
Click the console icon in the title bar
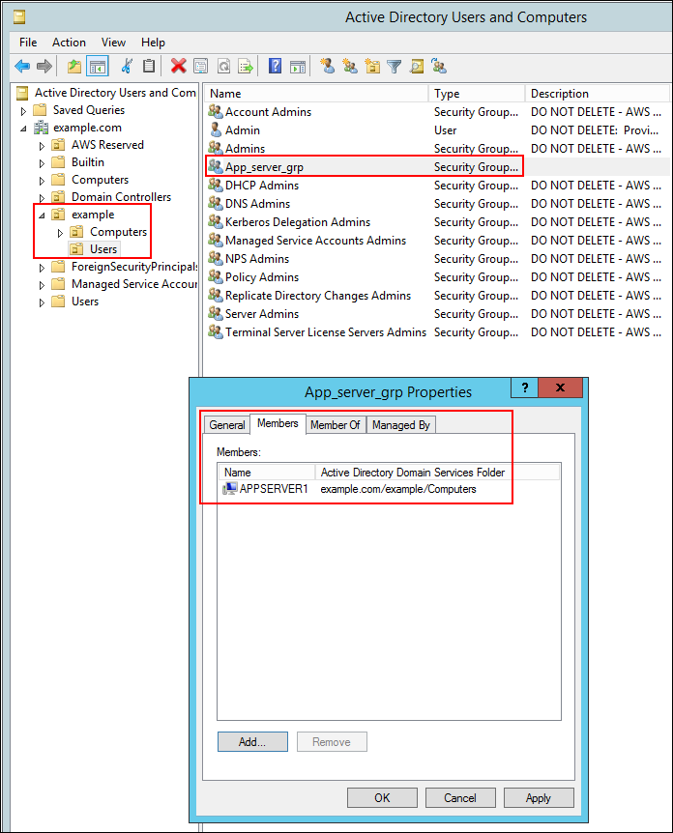point(19,17)
